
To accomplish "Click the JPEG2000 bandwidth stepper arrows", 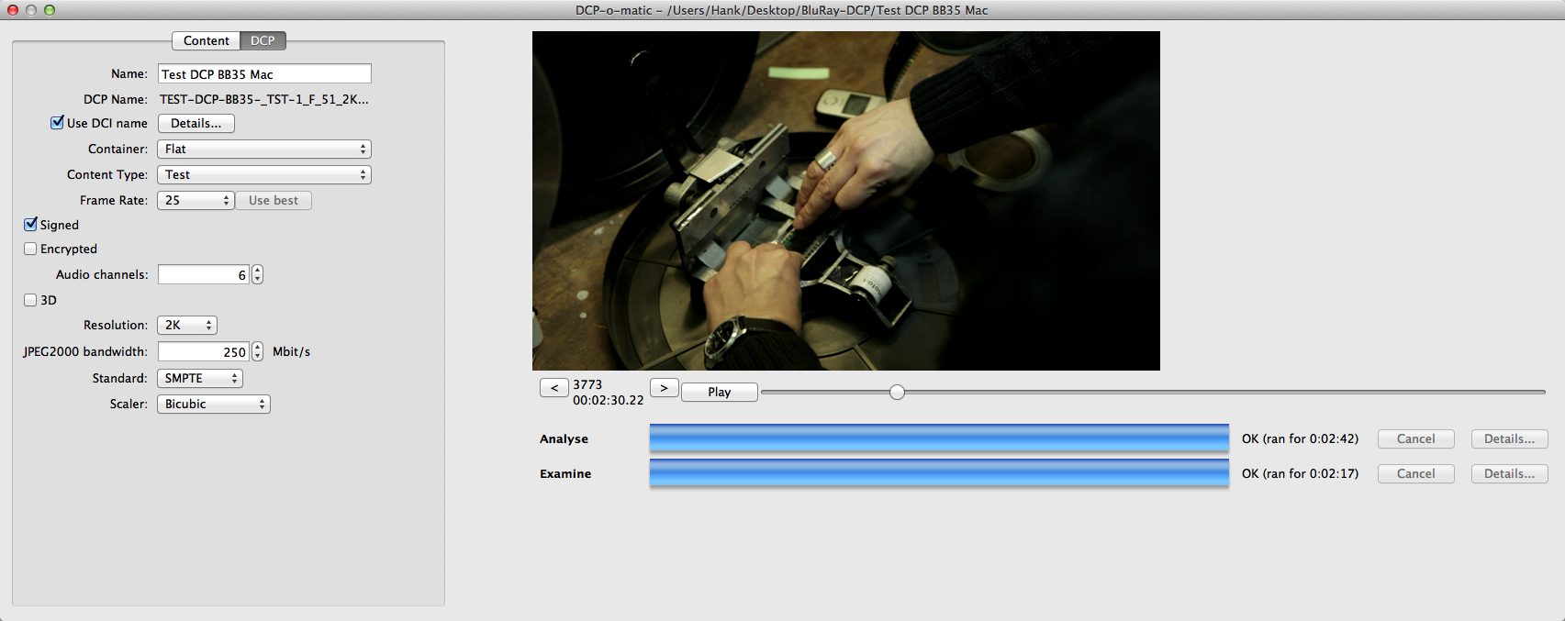I will pos(258,351).
